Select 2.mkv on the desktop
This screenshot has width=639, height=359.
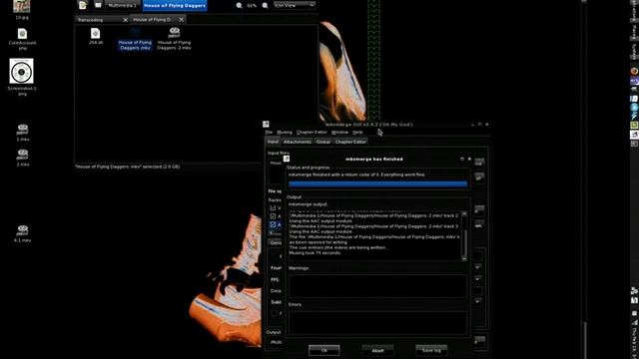23,158
